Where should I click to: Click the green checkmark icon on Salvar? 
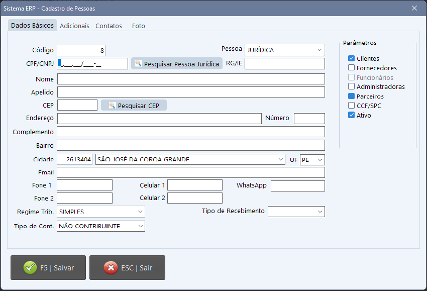point(30,268)
